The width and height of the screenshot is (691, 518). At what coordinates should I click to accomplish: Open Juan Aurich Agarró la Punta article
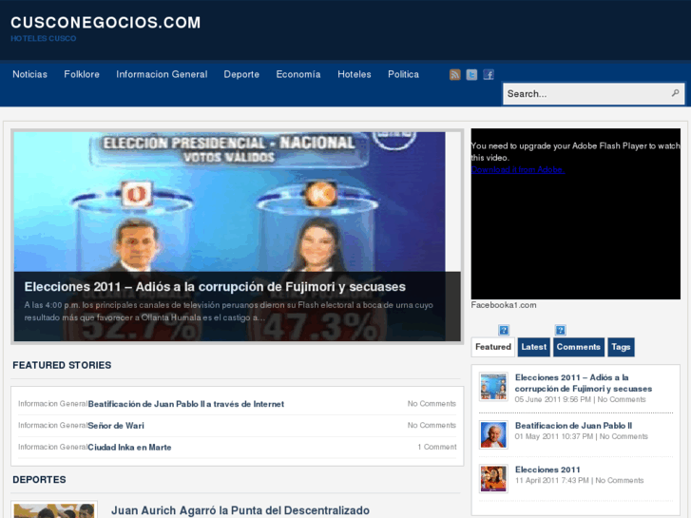coord(240,510)
